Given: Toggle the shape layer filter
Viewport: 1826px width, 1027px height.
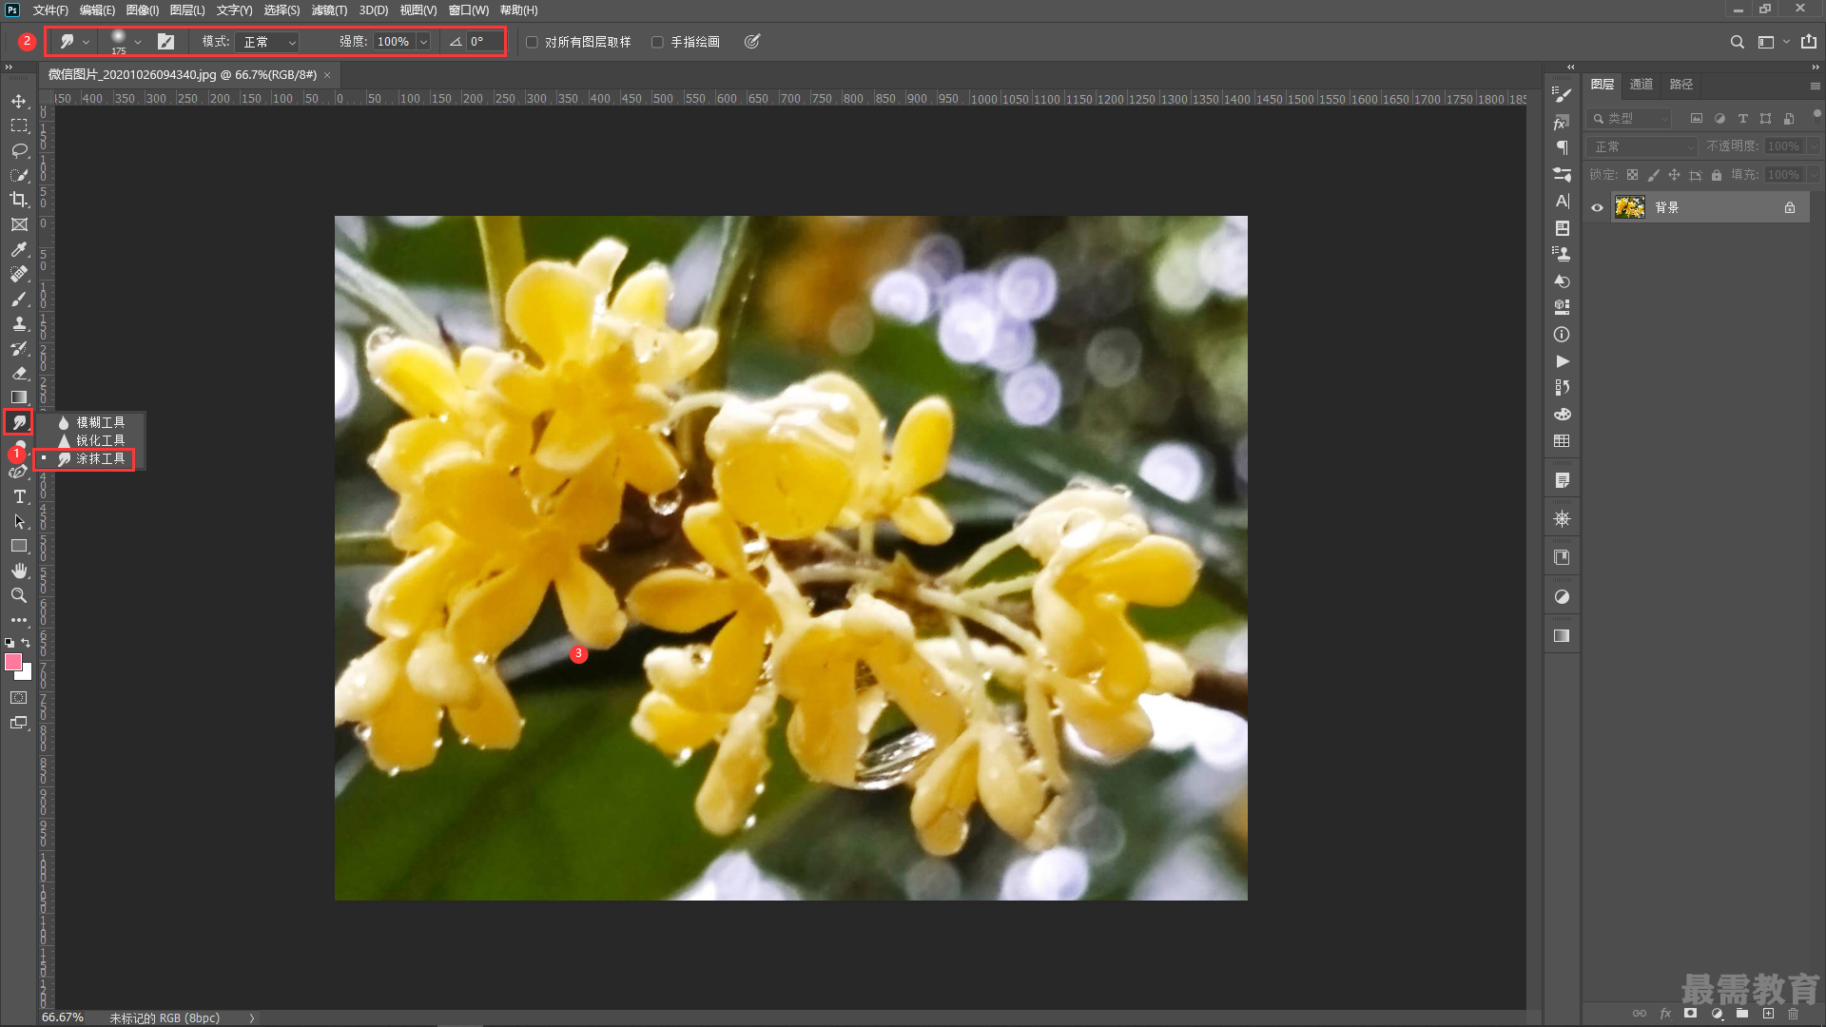Looking at the screenshot, I should (x=1766, y=119).
